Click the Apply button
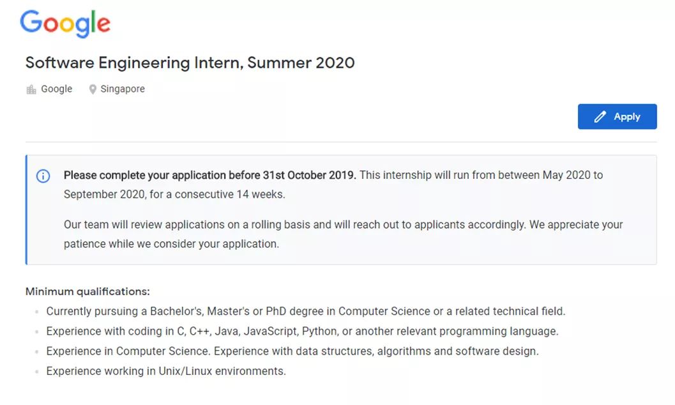675x405 pixels. pyautogui.click(x=617, y=116)
